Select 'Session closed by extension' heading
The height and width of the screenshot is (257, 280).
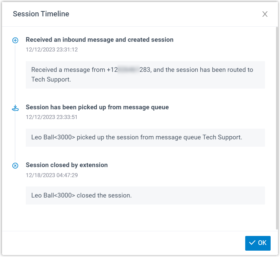click(x=67, y=165)
